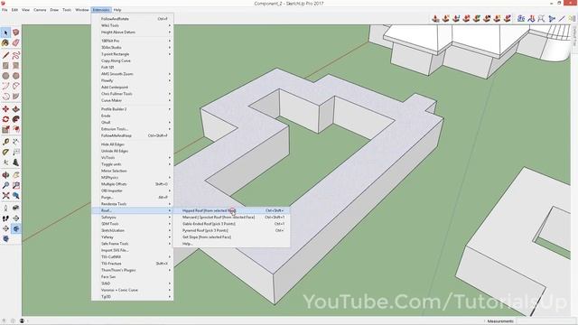The width and height of the screenshot is (578, 325).
Task: Select the Line pencil tool
Action: (5, 56)
